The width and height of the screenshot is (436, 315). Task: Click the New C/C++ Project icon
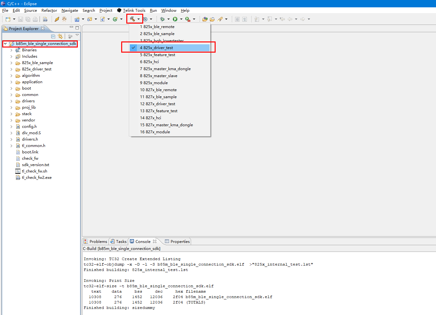[77, 19]
